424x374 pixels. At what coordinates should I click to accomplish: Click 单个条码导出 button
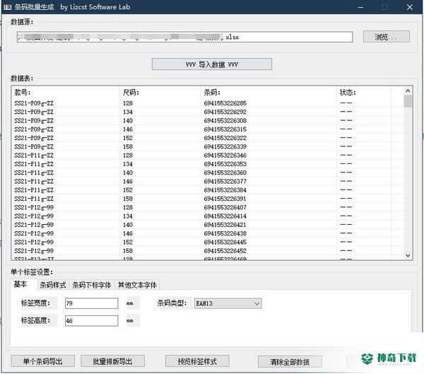coord(42,361)
